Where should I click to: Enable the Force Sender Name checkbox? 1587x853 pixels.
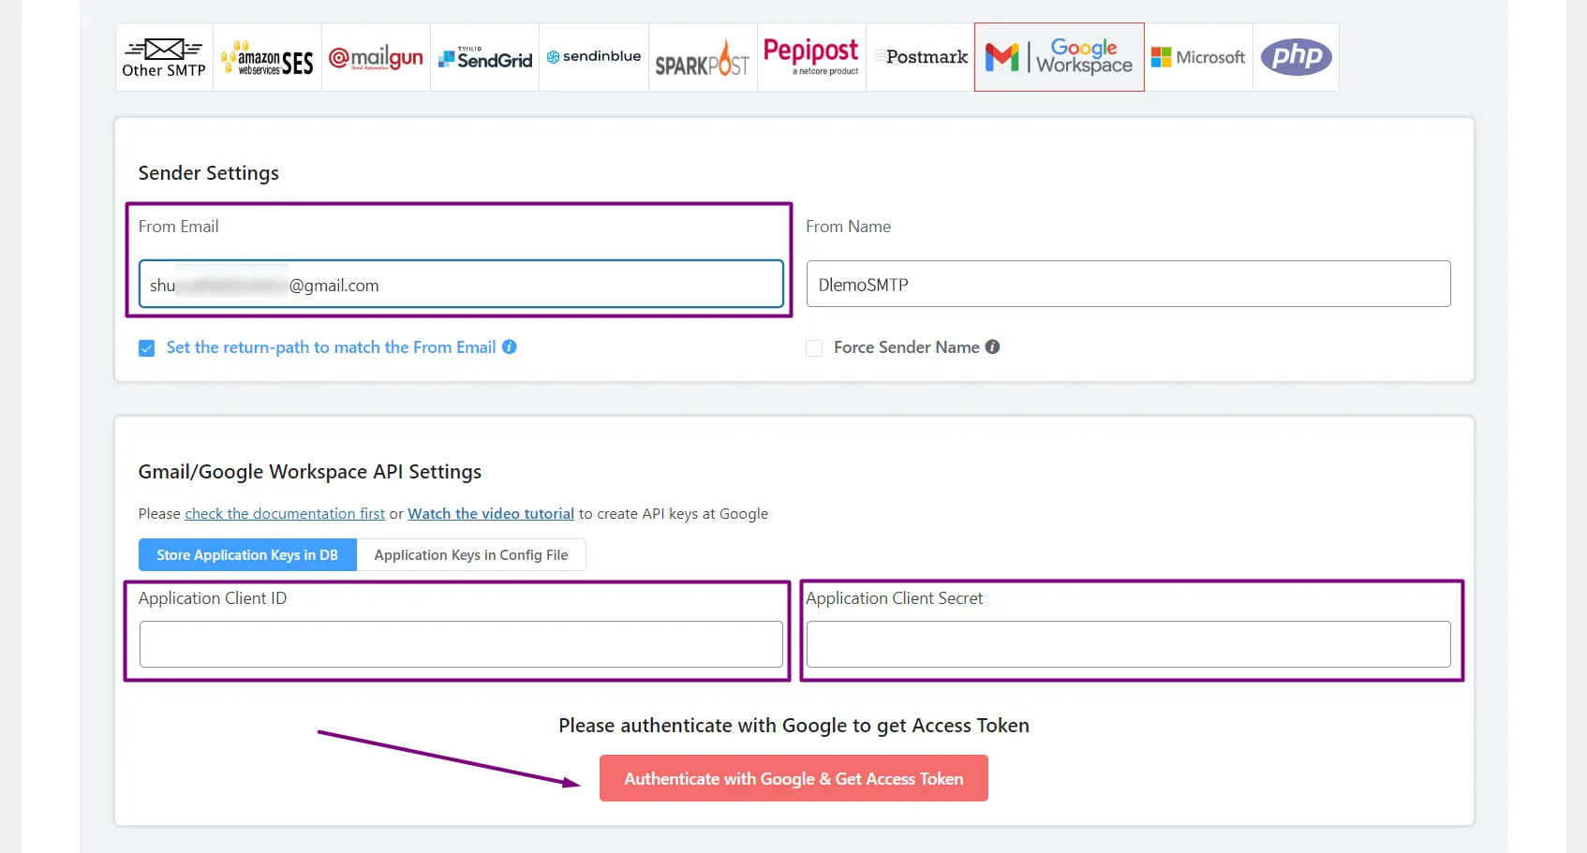click(x=814, y=348)
